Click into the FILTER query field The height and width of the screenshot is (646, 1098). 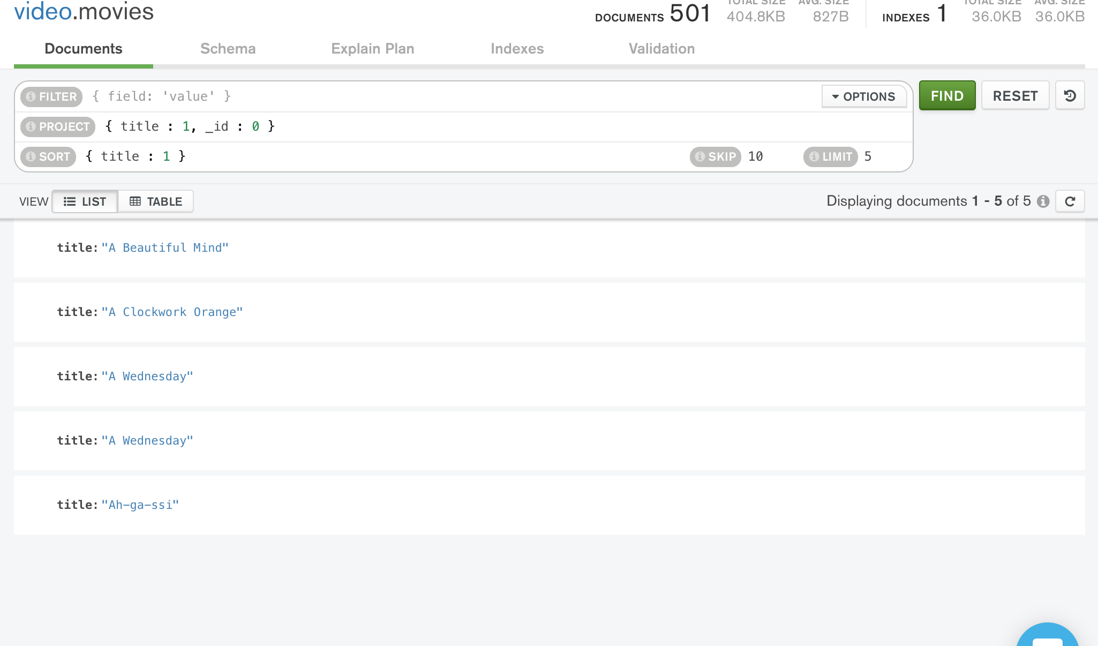tap(453, 96)
